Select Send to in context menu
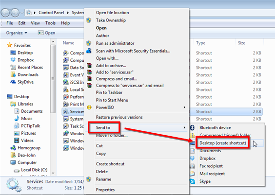The width and height of the screenshot is (275, 195). (103, 128)
